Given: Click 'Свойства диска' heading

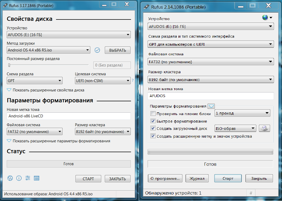Looking at the screenshot, I should click(30, 19).
